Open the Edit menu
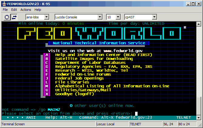203x128 pixels. pyautogui.click(x=14, y=10)
